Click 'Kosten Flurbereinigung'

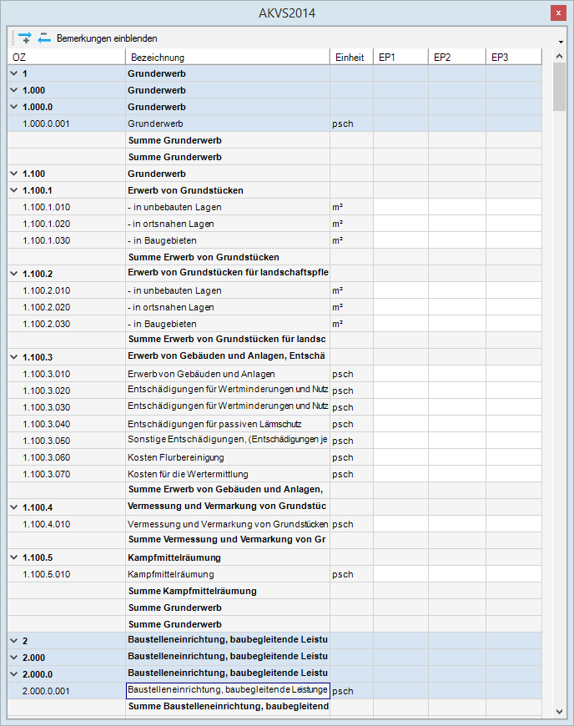coord(176,457)
